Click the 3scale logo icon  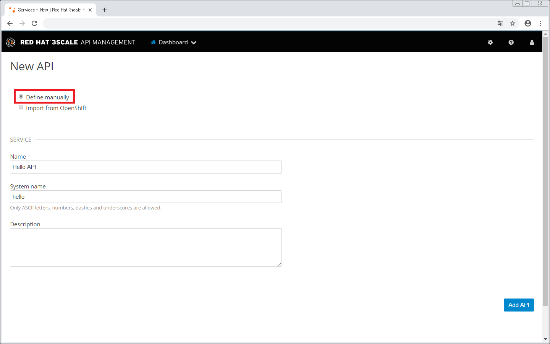coord(11,42)
